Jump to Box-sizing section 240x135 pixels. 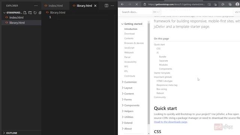pyautogui.click(x=162, y=89)
